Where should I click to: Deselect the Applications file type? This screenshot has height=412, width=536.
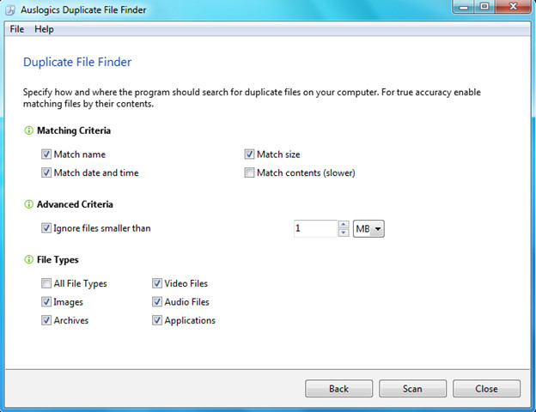click(157, 320)
